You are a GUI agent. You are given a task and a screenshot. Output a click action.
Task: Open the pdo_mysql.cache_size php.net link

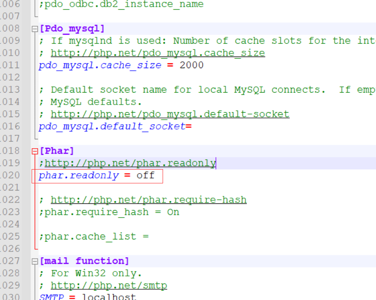tap(158, 53)
